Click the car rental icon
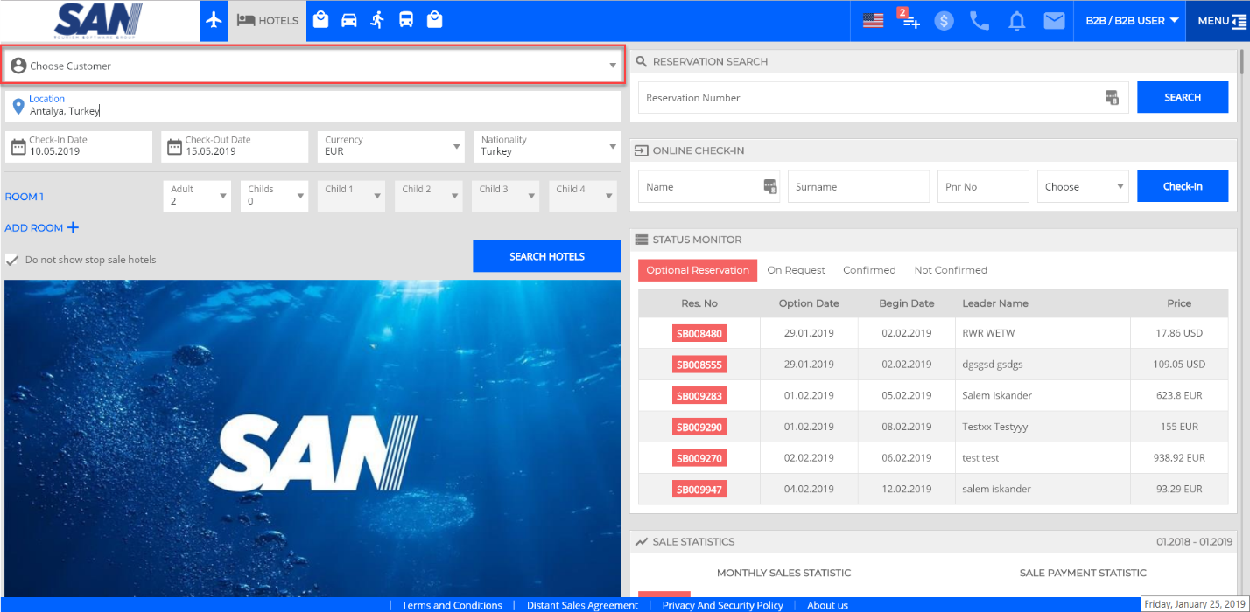This screenshot has height=612, width=1250. pos(349,20)
